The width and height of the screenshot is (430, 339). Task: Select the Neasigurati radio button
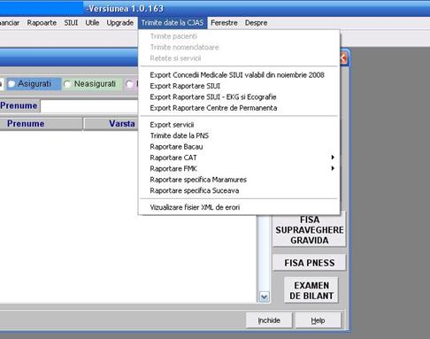point(67,84)
